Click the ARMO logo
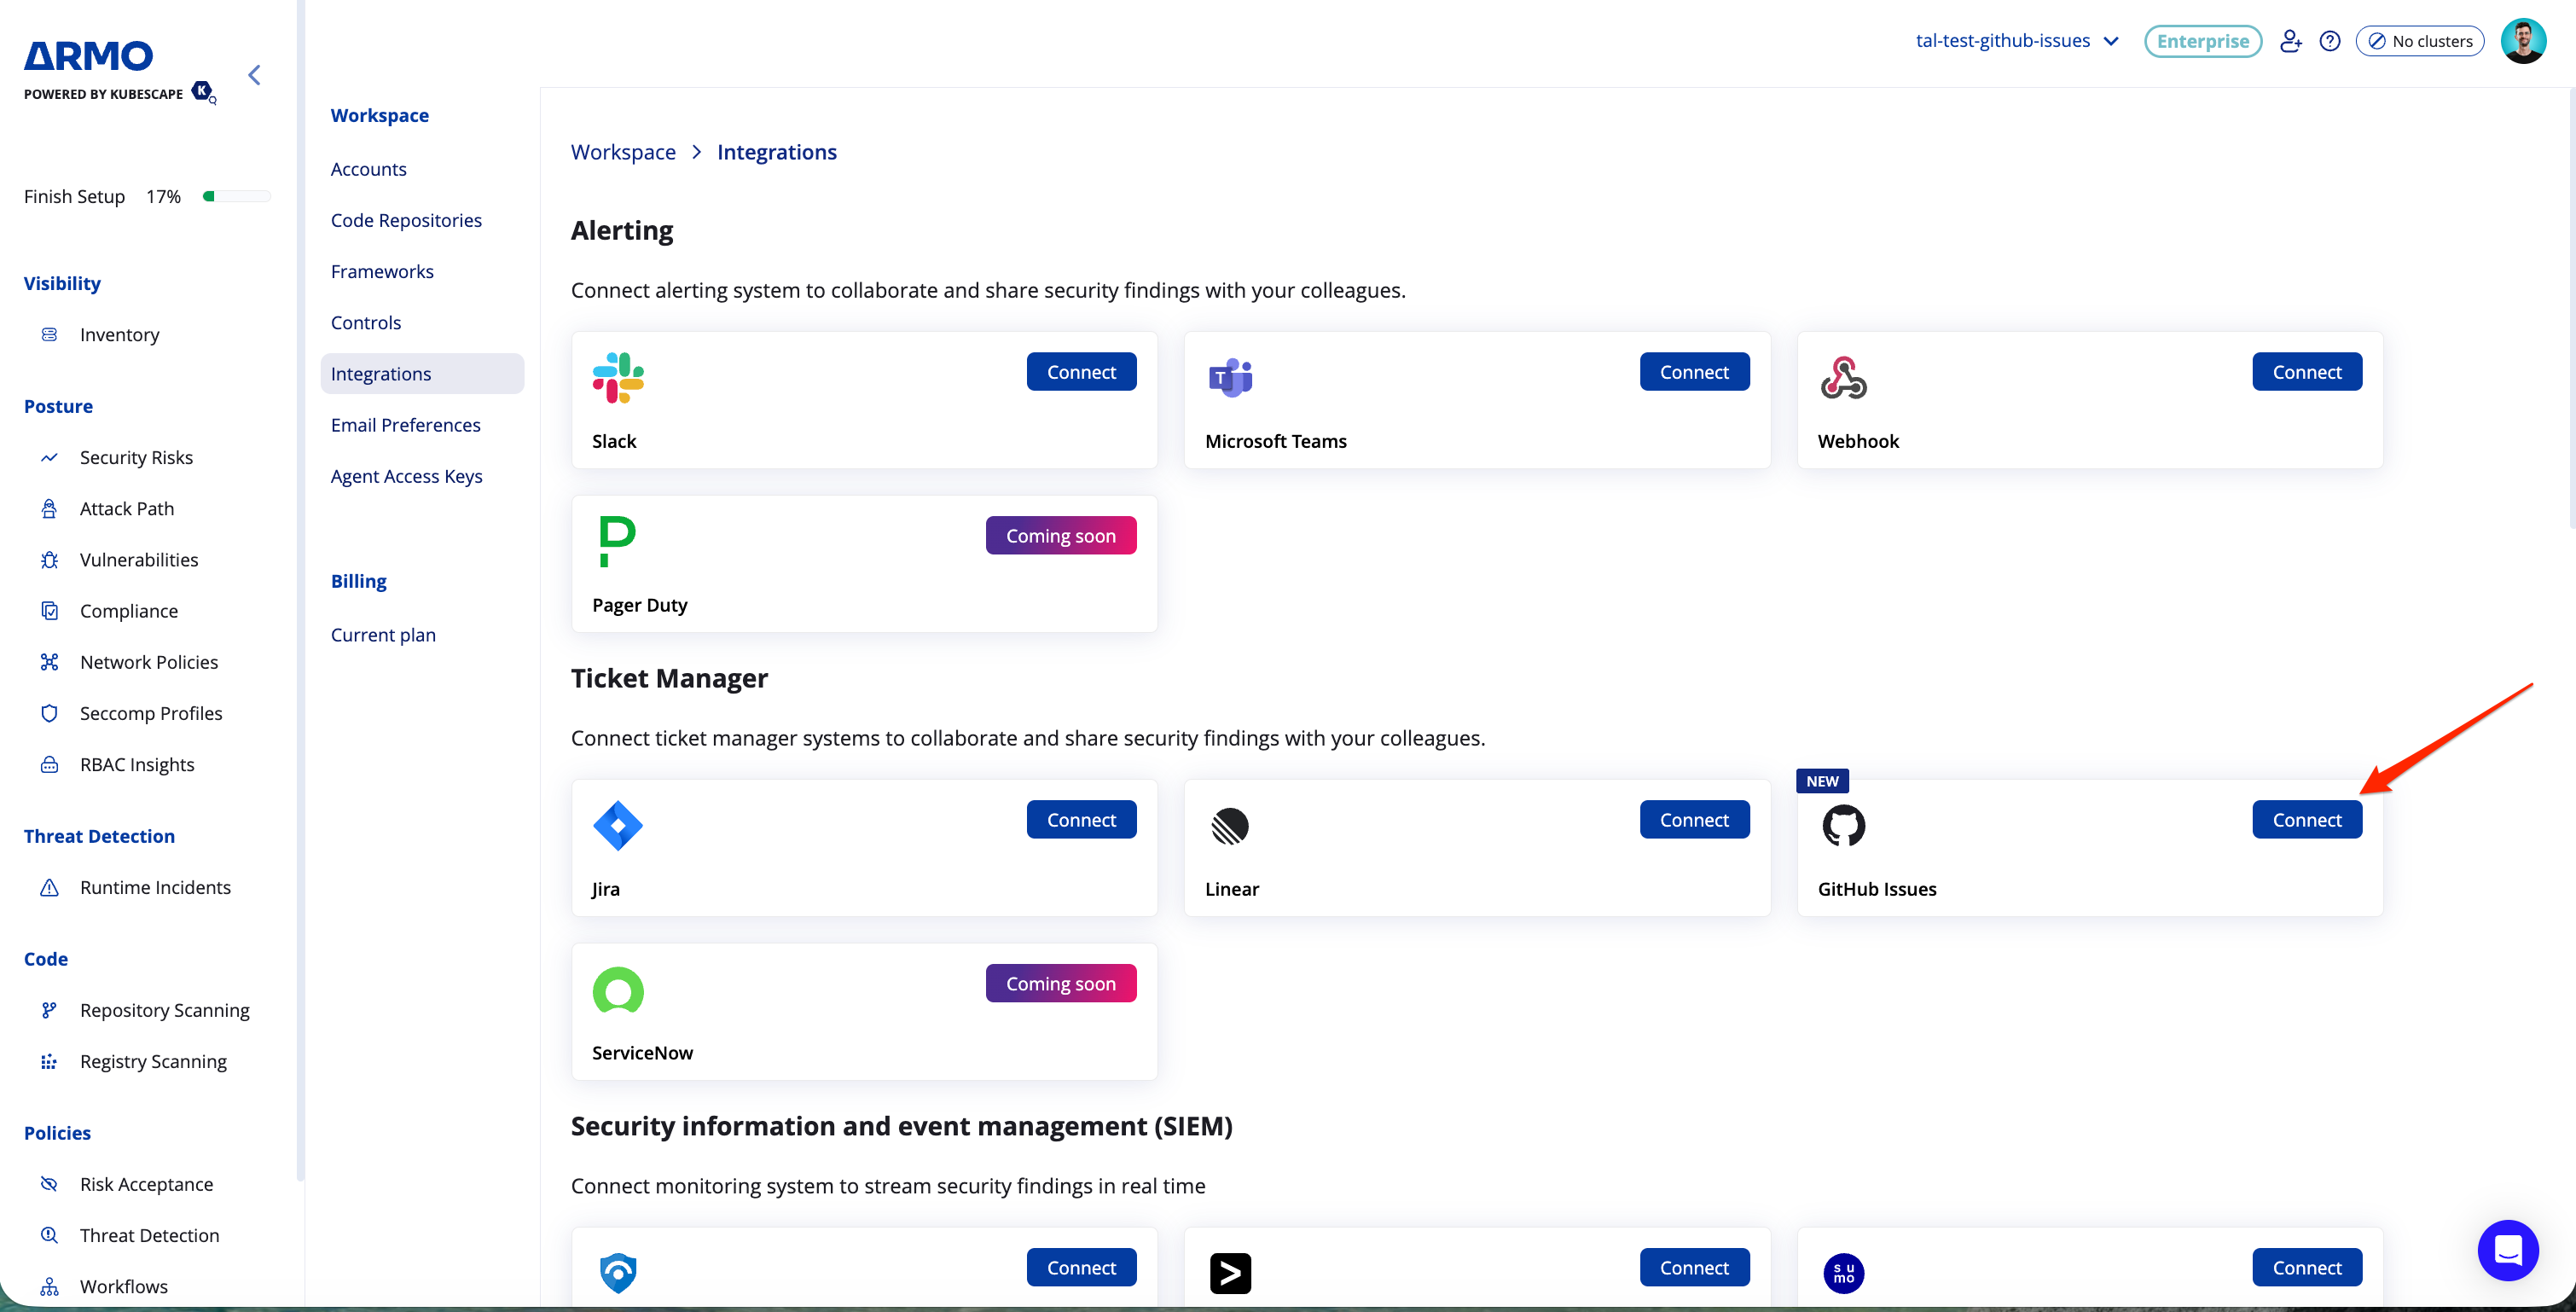 [x=89, y=56]
